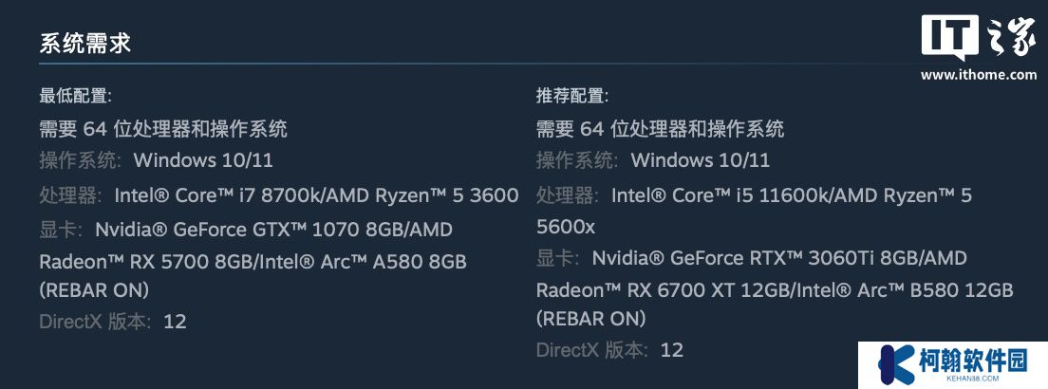Select the 系统需求 section heading
Screen dimensions: 1048x389
84,43
